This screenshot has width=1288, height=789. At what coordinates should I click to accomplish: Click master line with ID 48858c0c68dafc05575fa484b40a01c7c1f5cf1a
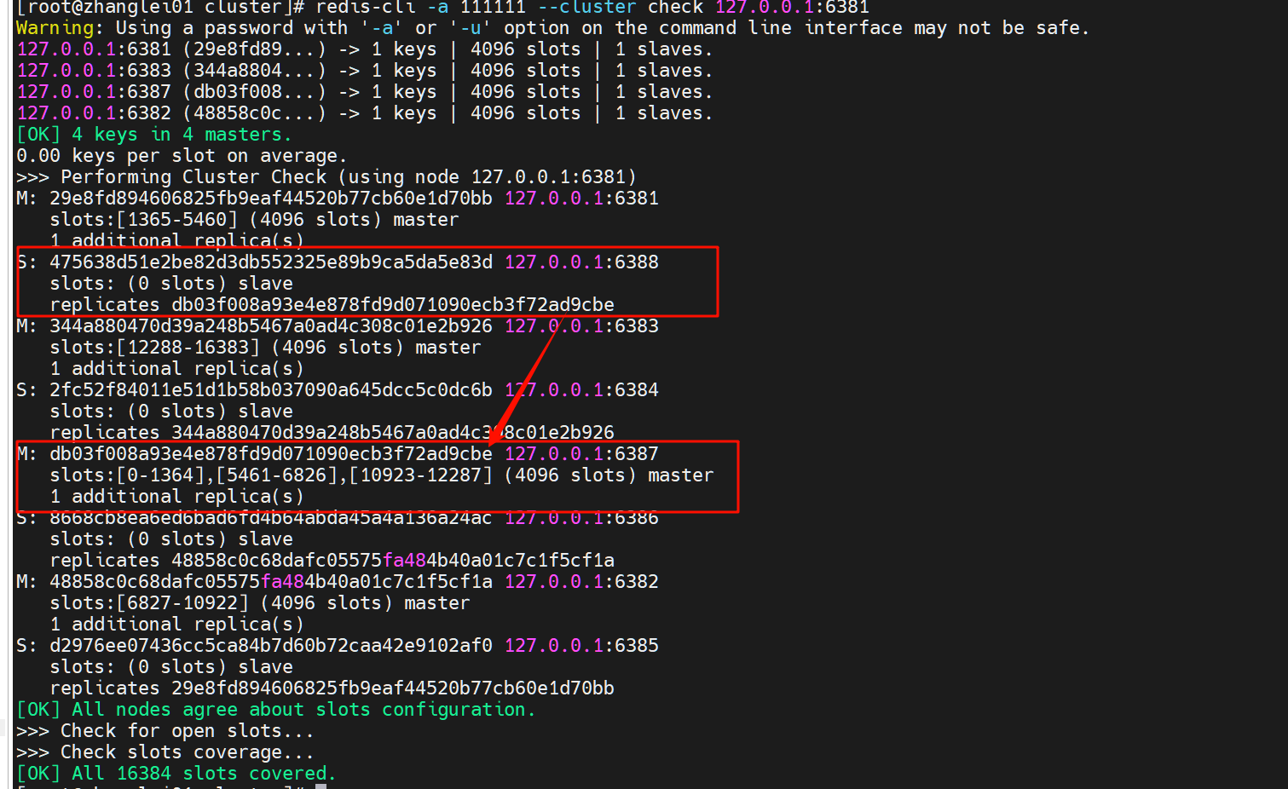pos(338,582)
